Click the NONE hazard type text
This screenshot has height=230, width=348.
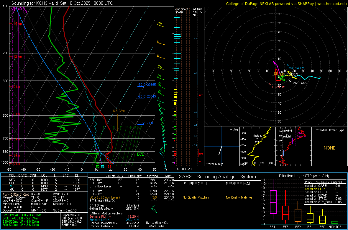[x=329, y=148]
